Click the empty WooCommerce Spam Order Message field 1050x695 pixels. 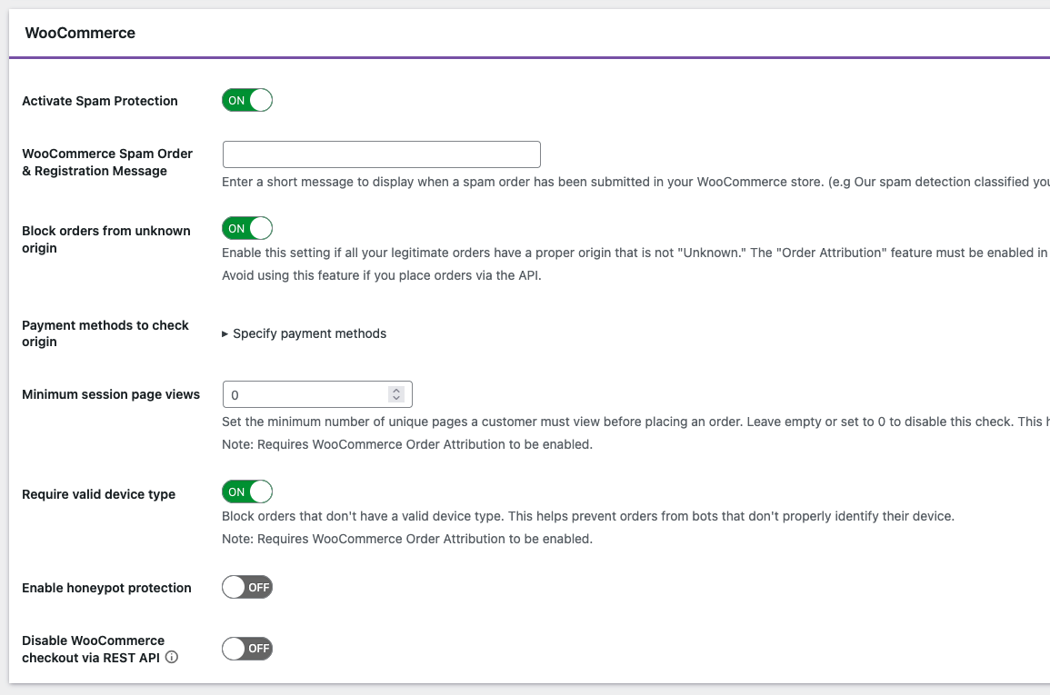pos(381,154)
